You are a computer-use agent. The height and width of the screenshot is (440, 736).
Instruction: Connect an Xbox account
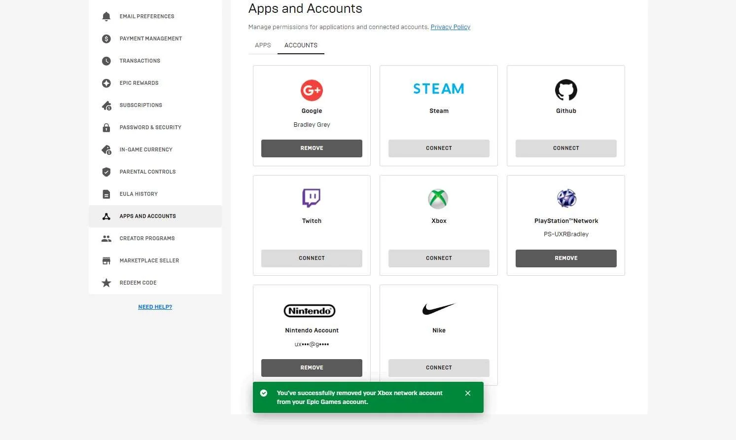[x=439, y=258]
